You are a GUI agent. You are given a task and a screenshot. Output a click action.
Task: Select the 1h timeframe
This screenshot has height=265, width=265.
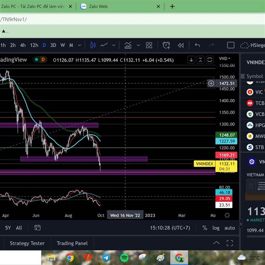coord(3,45)
